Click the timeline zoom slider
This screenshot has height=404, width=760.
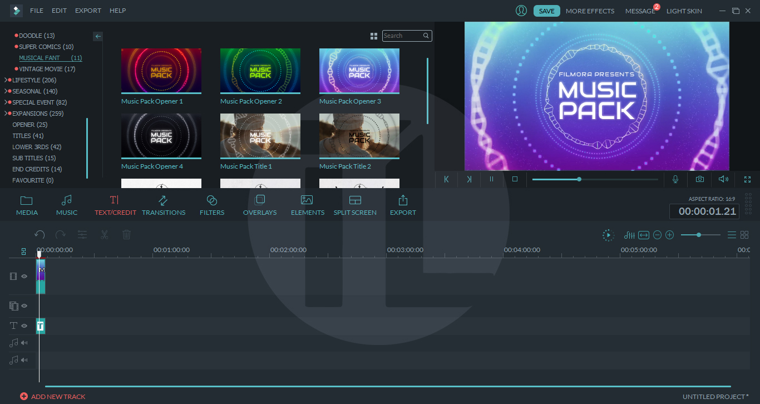tap(700, 235)
